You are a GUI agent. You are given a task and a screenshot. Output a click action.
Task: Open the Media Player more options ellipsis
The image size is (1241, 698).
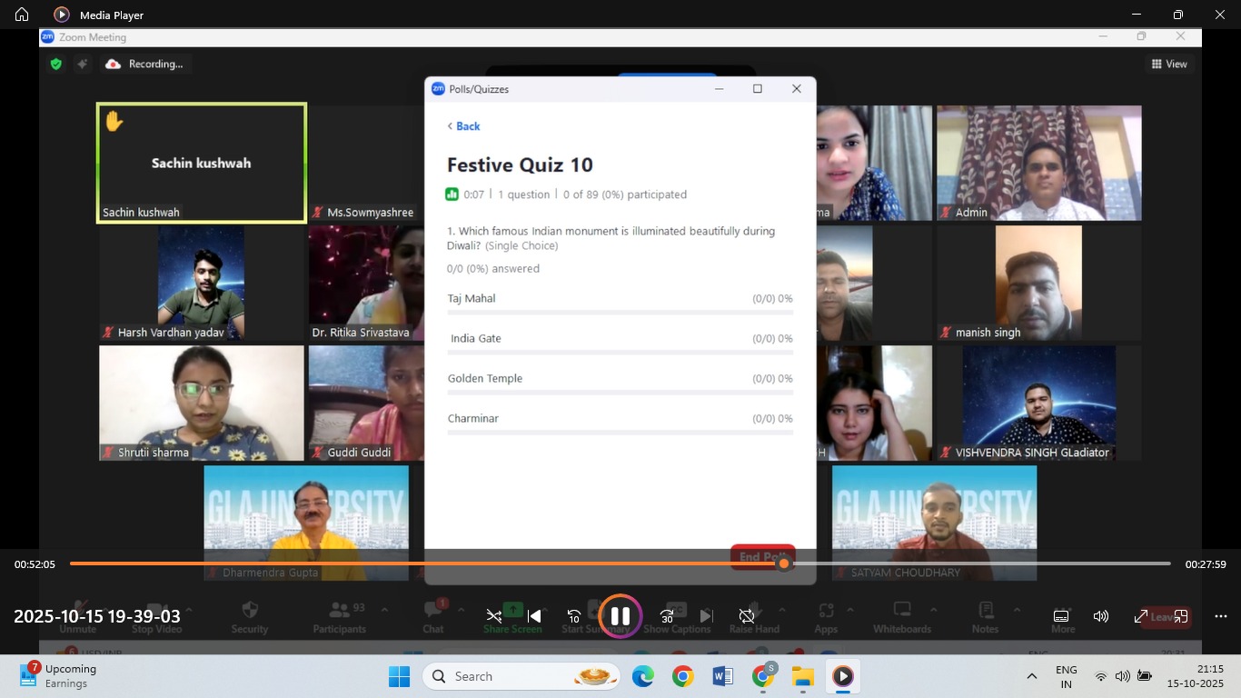coord(1220,616)
